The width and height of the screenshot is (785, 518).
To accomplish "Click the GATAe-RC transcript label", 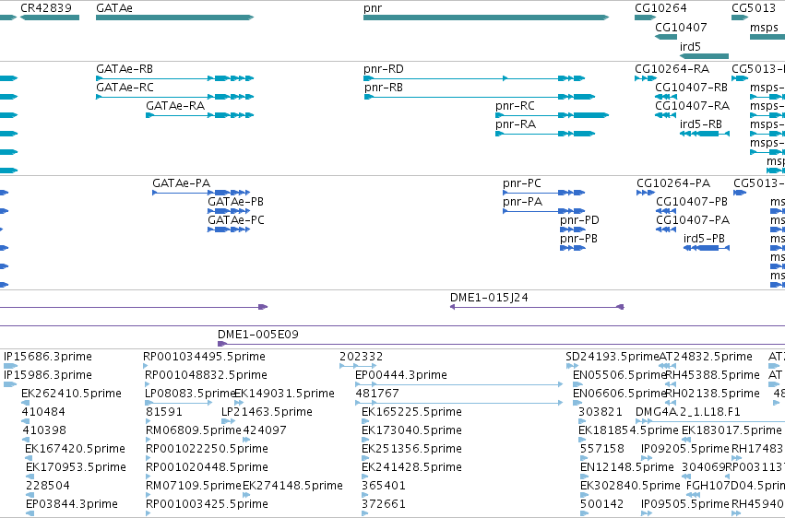I will [x=125, y=88].
